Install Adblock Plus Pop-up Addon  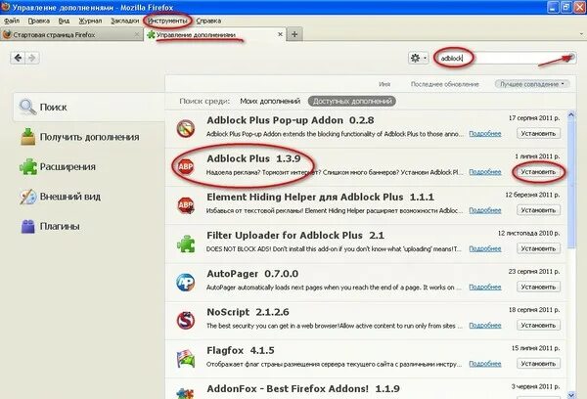coord(538,134)
